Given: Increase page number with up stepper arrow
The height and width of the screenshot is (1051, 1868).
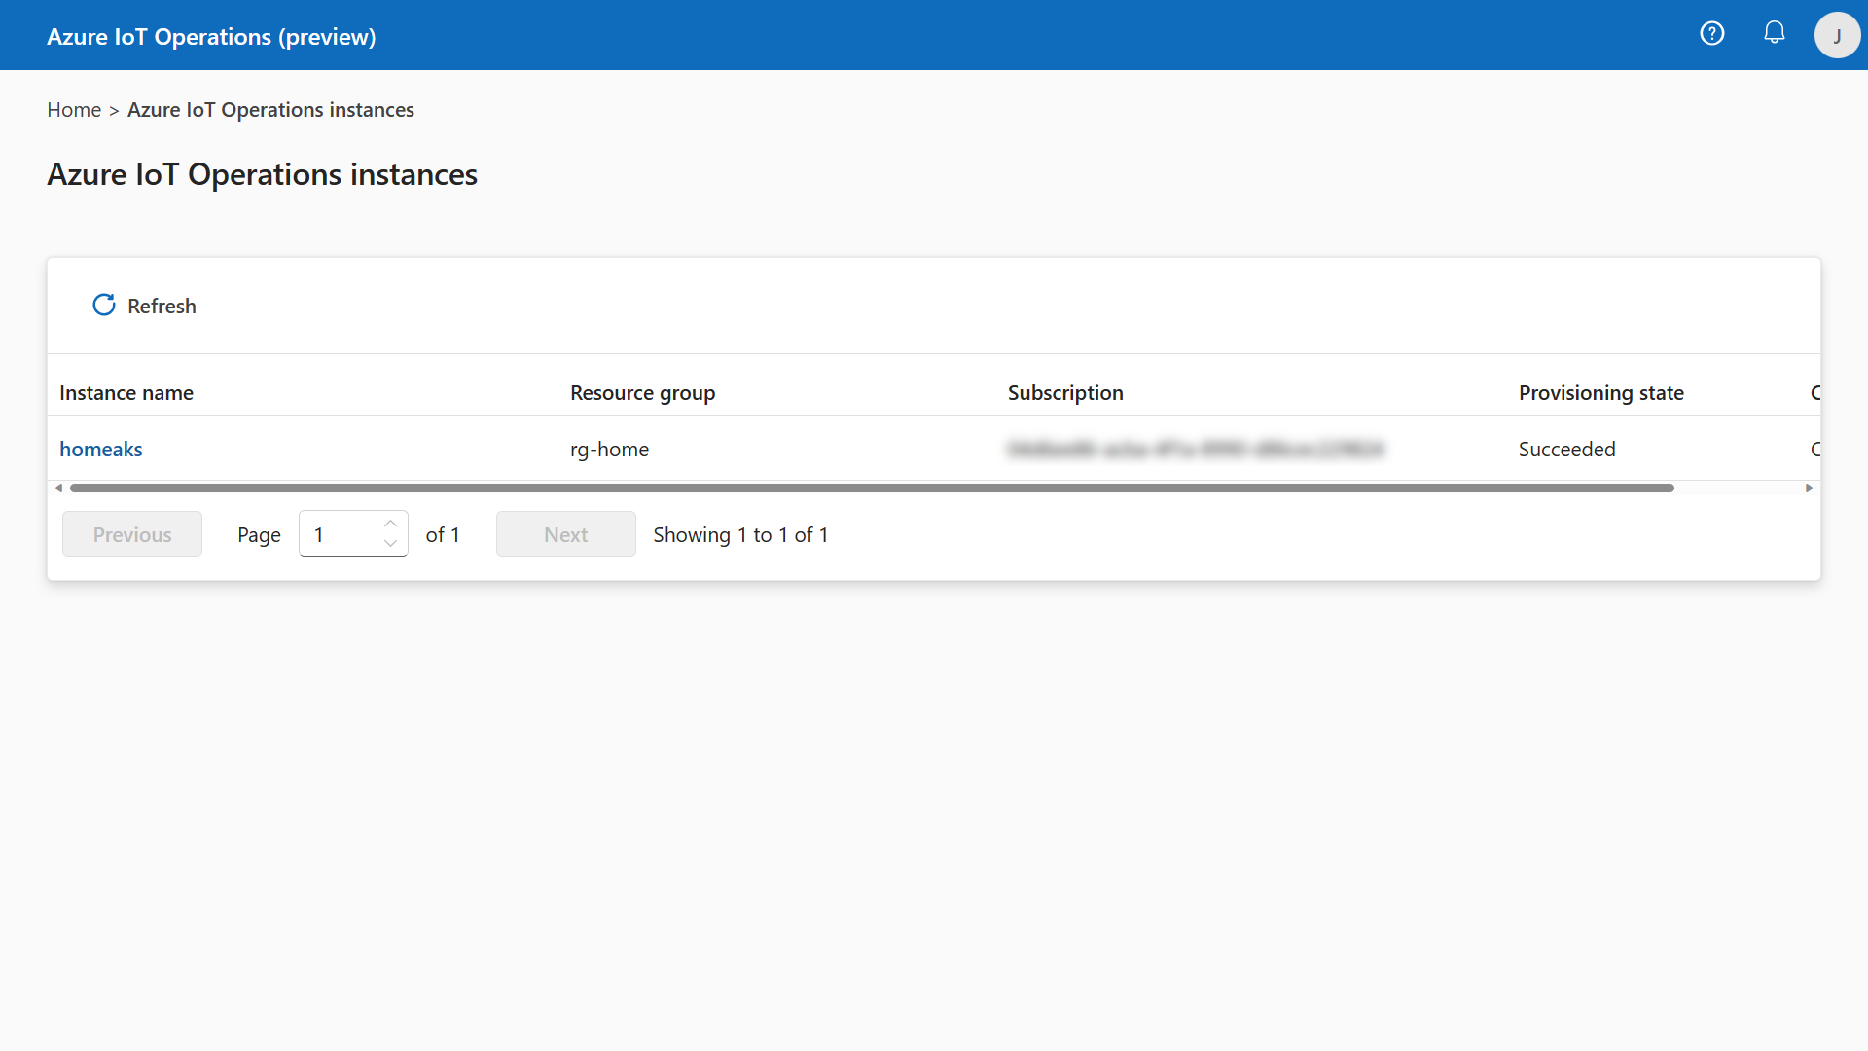Looking at the screenshot, I should 390,524.
